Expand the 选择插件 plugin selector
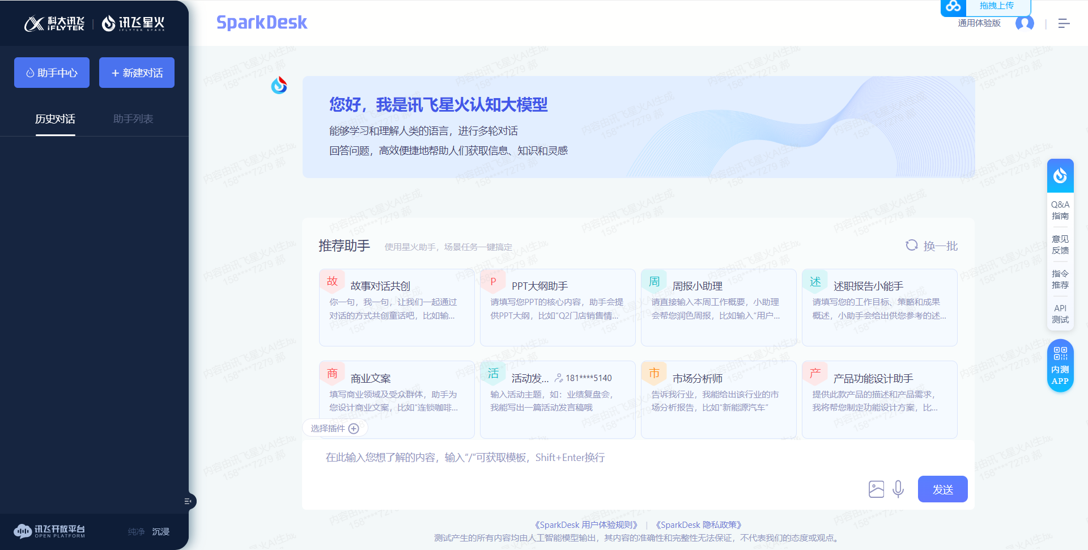The width and height of the screenshot is (1088, 550). click(x=335, y=428)
